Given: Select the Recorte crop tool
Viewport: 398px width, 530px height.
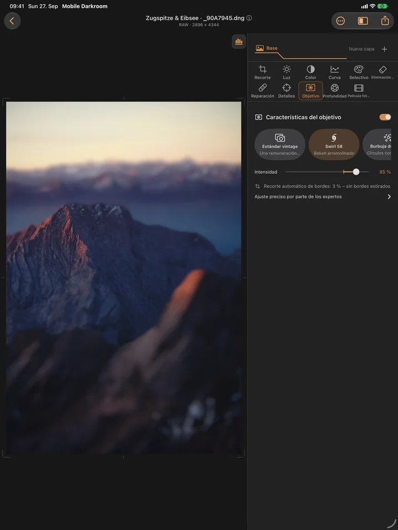Looking at the screenshot, I should [262, 72].
